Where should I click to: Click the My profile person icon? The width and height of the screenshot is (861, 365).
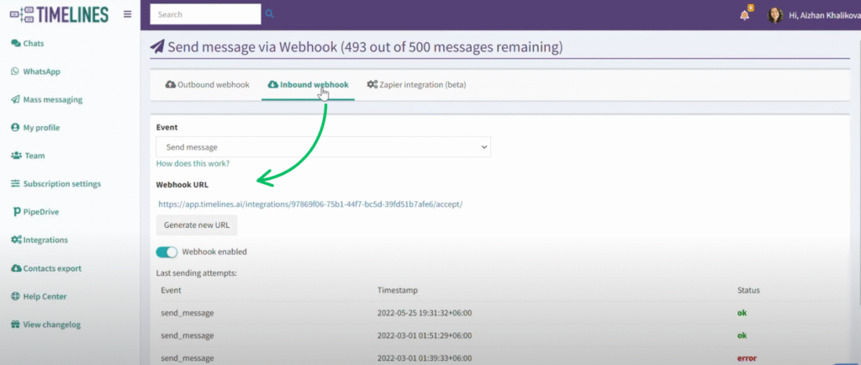pos(15,128)
